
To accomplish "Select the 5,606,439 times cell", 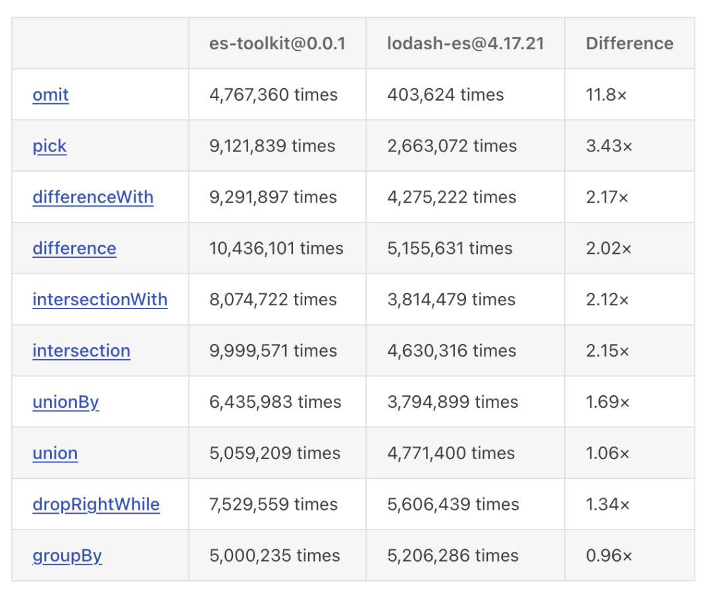I will pyautogui.click(x=465, y=504).
